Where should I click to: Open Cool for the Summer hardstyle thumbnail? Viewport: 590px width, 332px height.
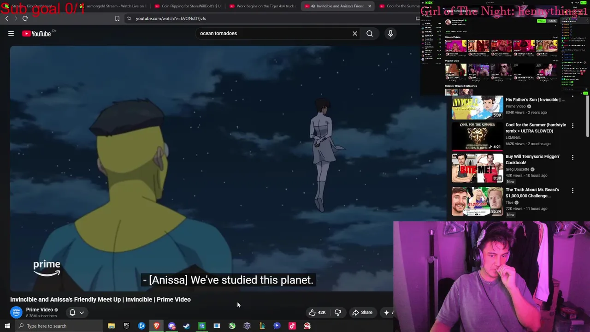click(x=477, y=136)
